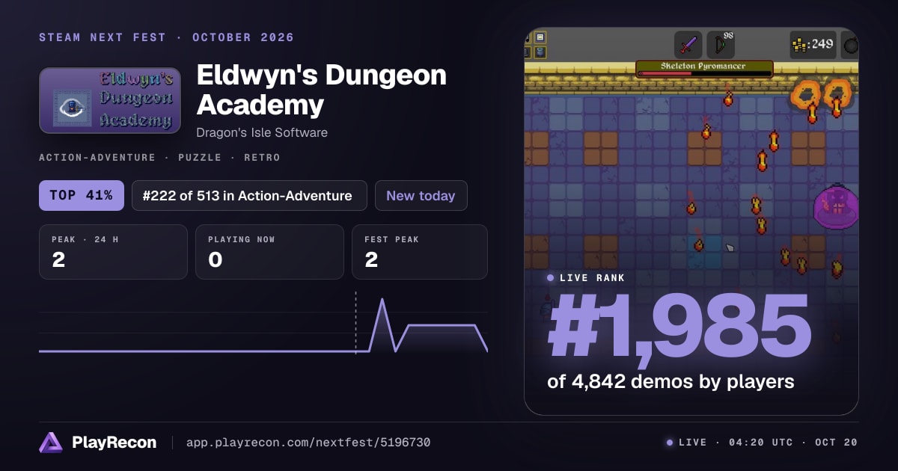Click the #222 of 513 in Action-Adventure pill
This screenshot has height=471, width=898.
point(249,196)
